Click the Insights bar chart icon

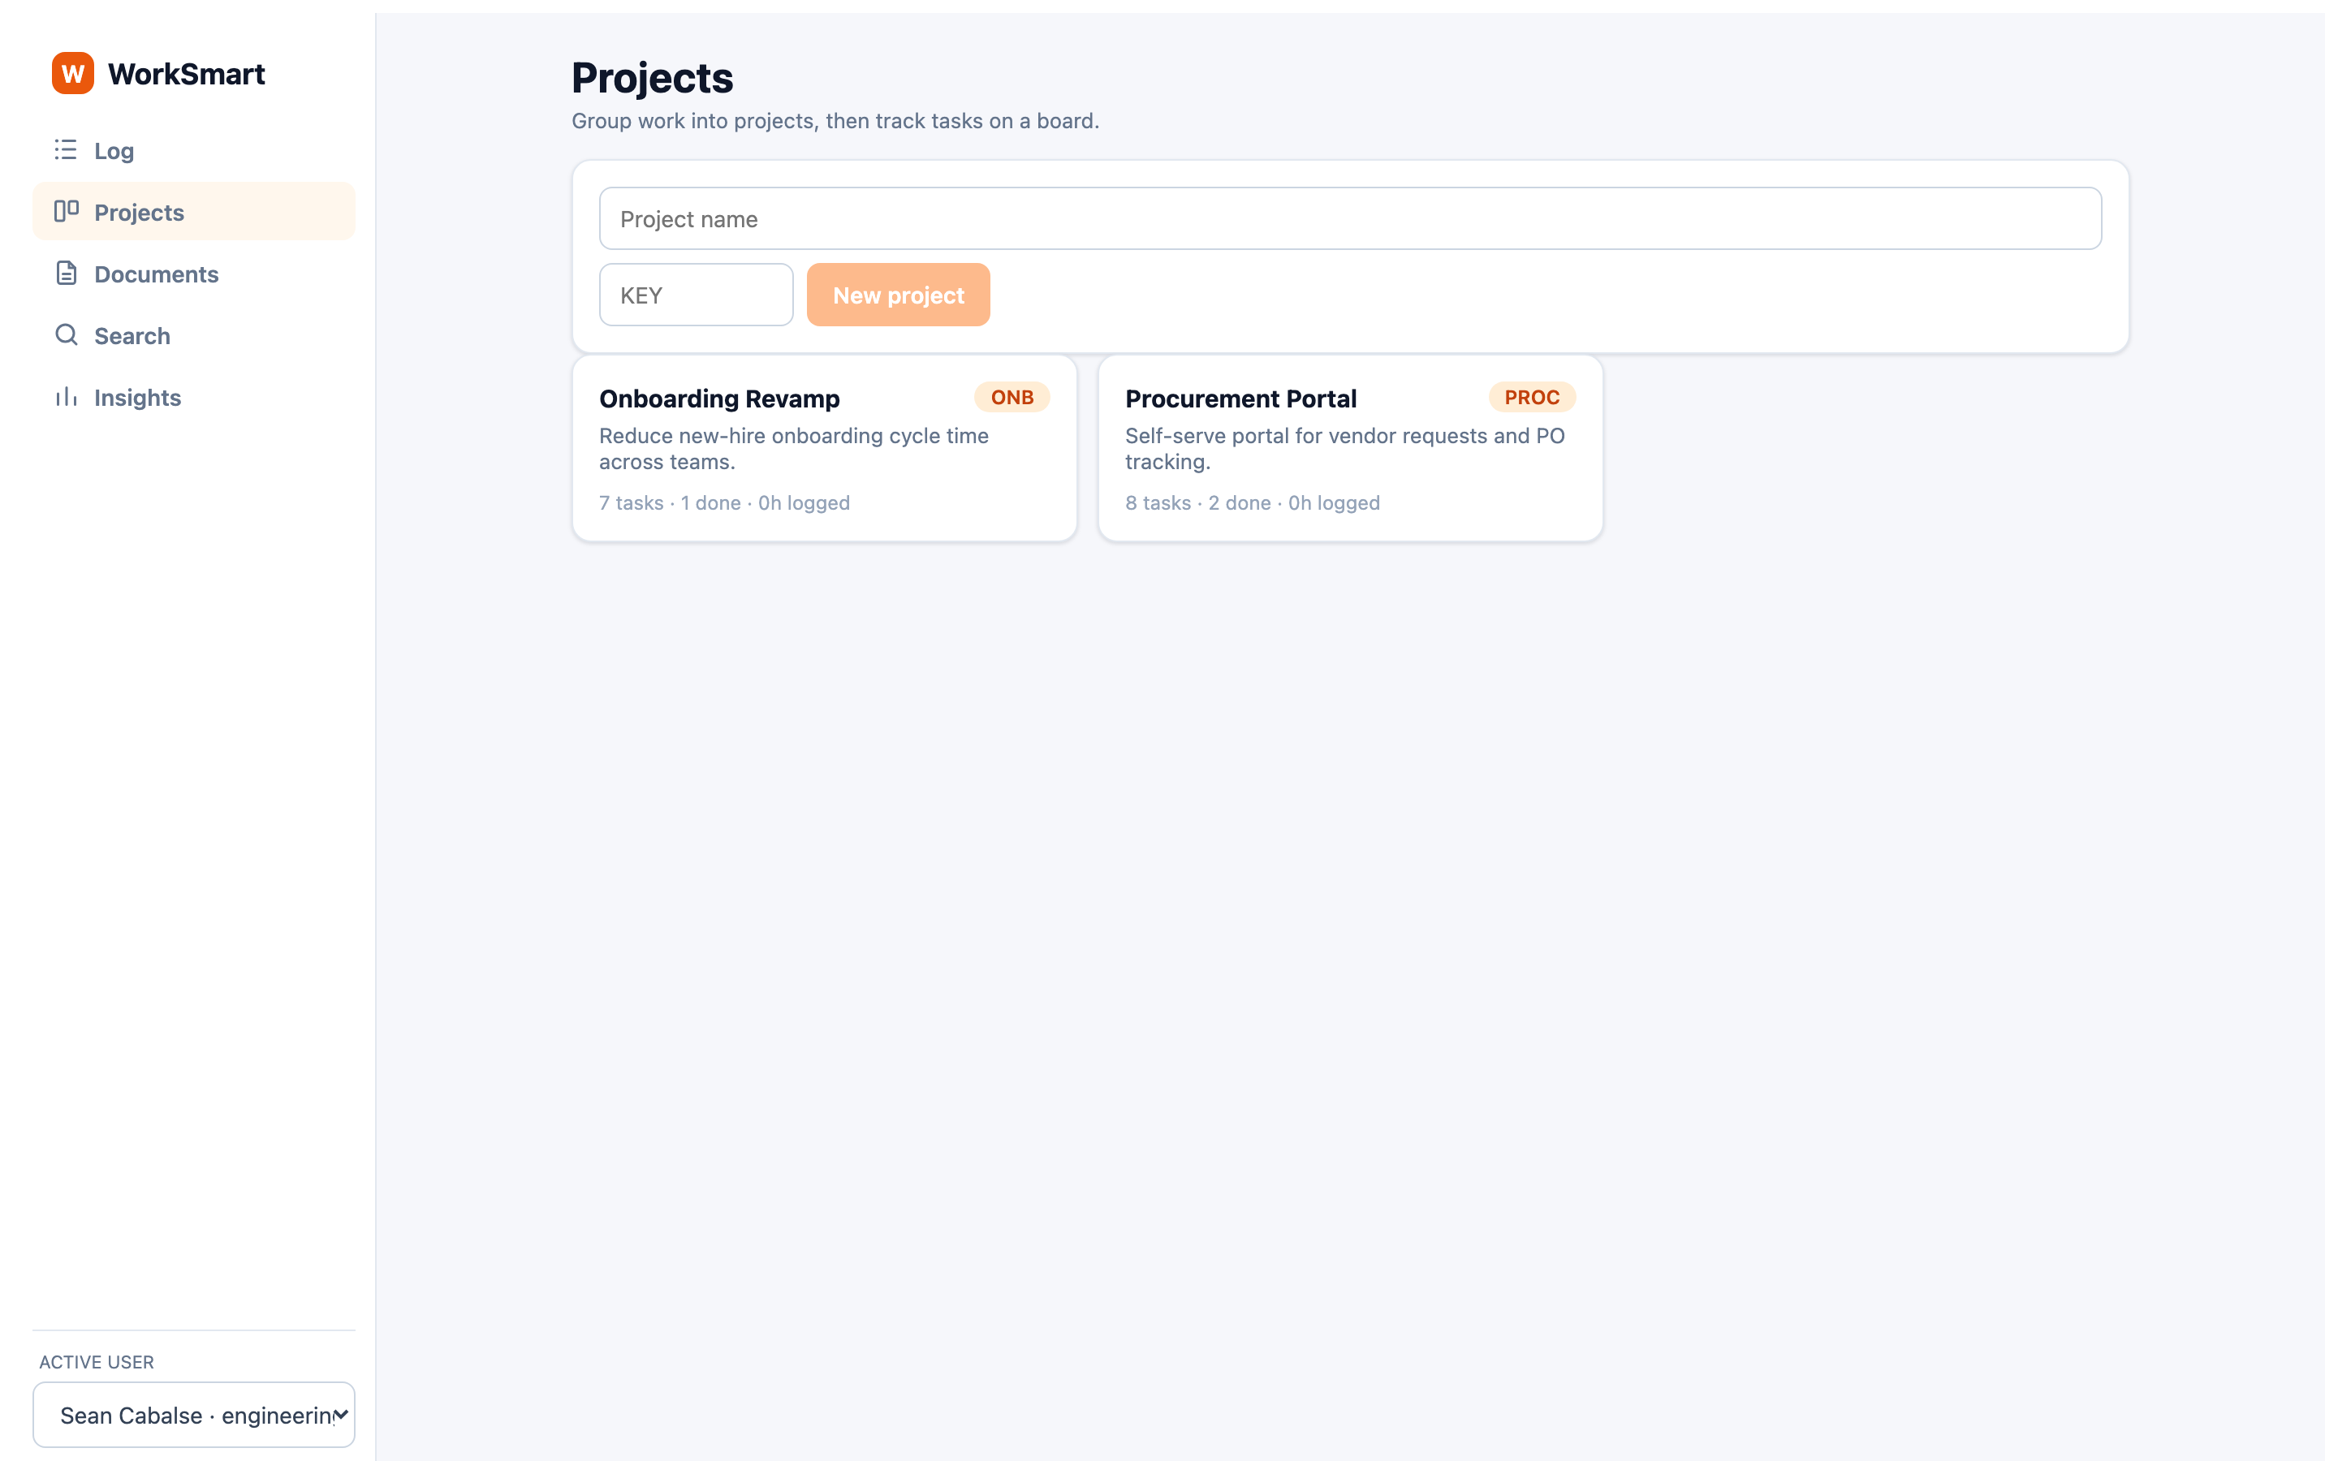(x=66, y=397)
